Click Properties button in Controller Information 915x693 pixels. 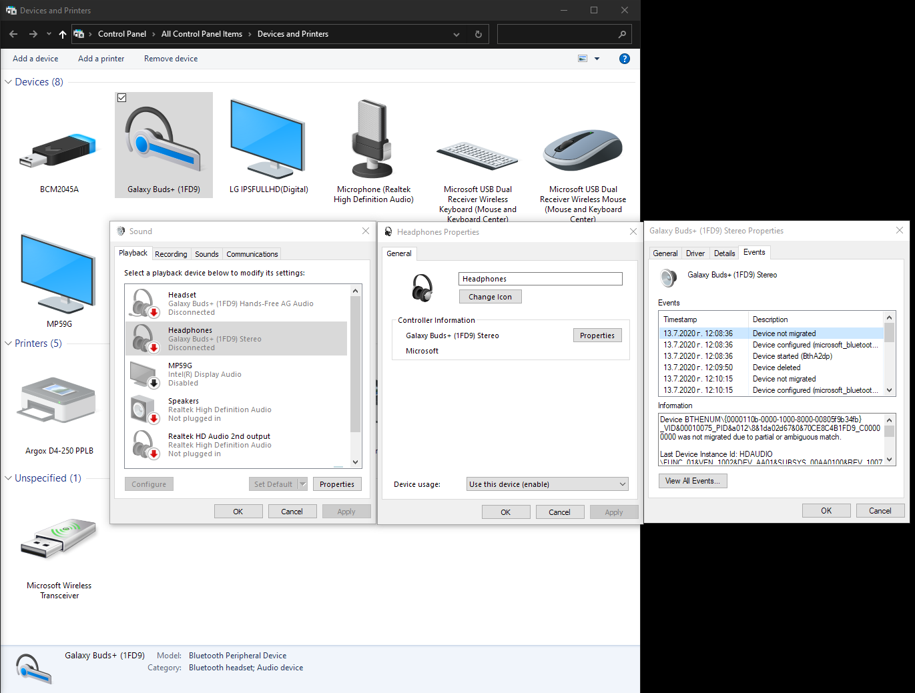[597, 335]
